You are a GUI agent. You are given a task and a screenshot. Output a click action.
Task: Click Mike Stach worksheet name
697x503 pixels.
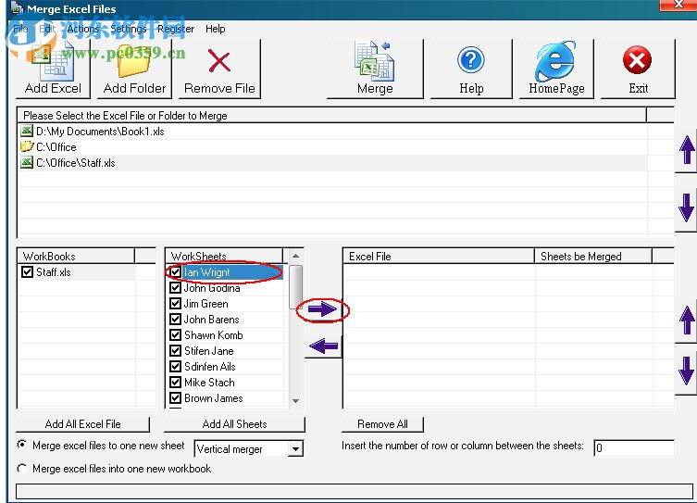pos(209,383)
